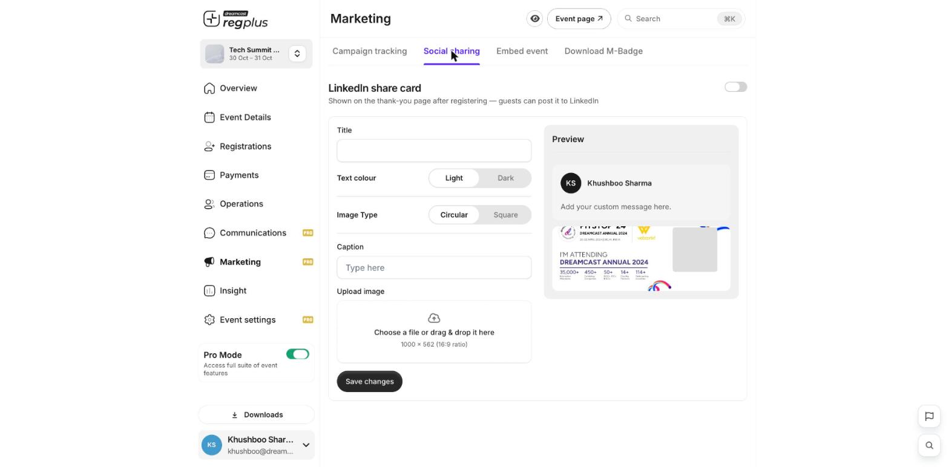Turn off the Pro Mode switch
The height and width of the screenshot is (467, 949).
pyautogui.click(x=298, y=354)
